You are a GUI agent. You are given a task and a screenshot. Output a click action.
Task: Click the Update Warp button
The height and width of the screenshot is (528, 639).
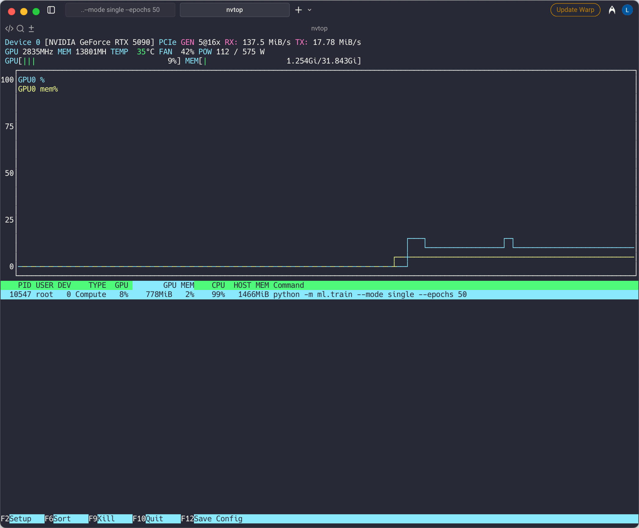[575, 10]
